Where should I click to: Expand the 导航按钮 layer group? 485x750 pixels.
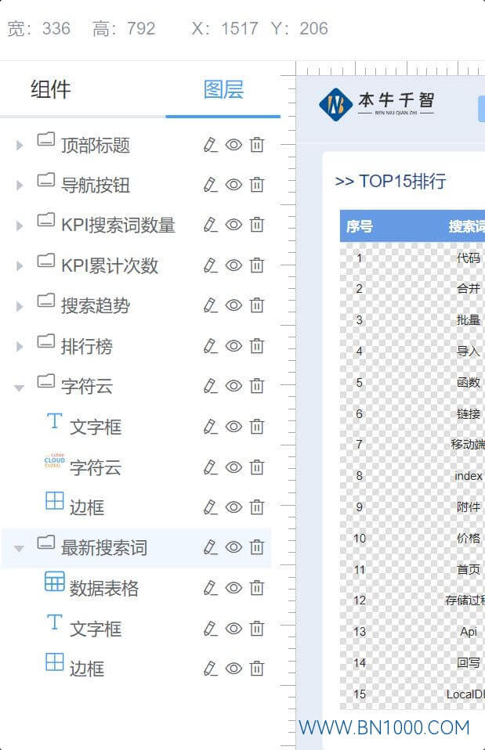tap(19, 185)
